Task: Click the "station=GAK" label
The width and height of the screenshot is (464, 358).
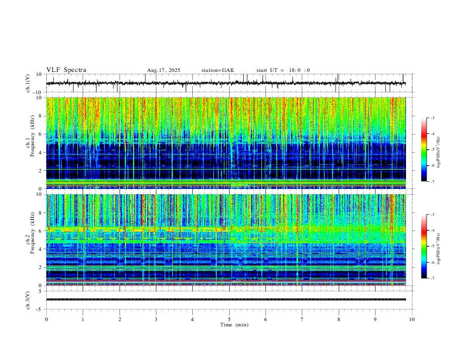Action: coord(217,70)
